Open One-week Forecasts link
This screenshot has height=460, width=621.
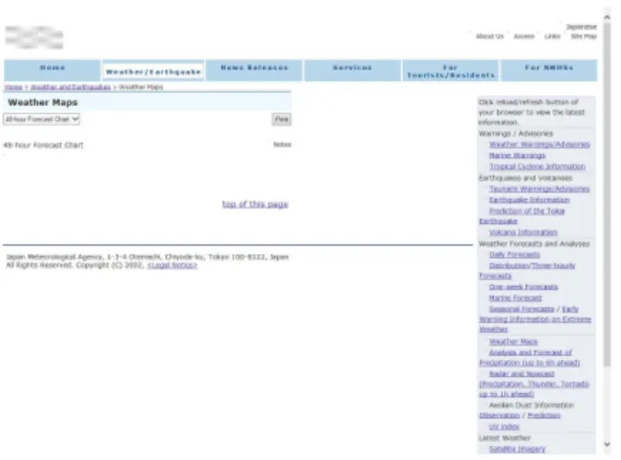tap(523, 287)
